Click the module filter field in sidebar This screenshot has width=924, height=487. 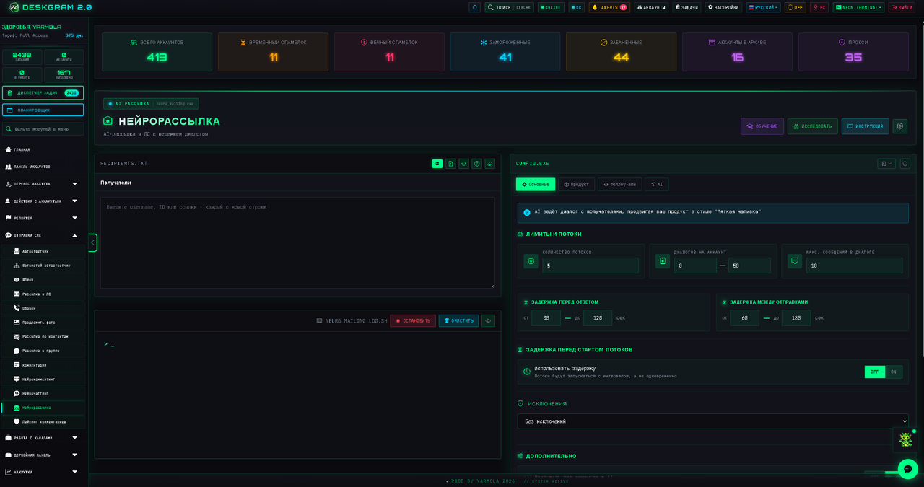[43, 129]
